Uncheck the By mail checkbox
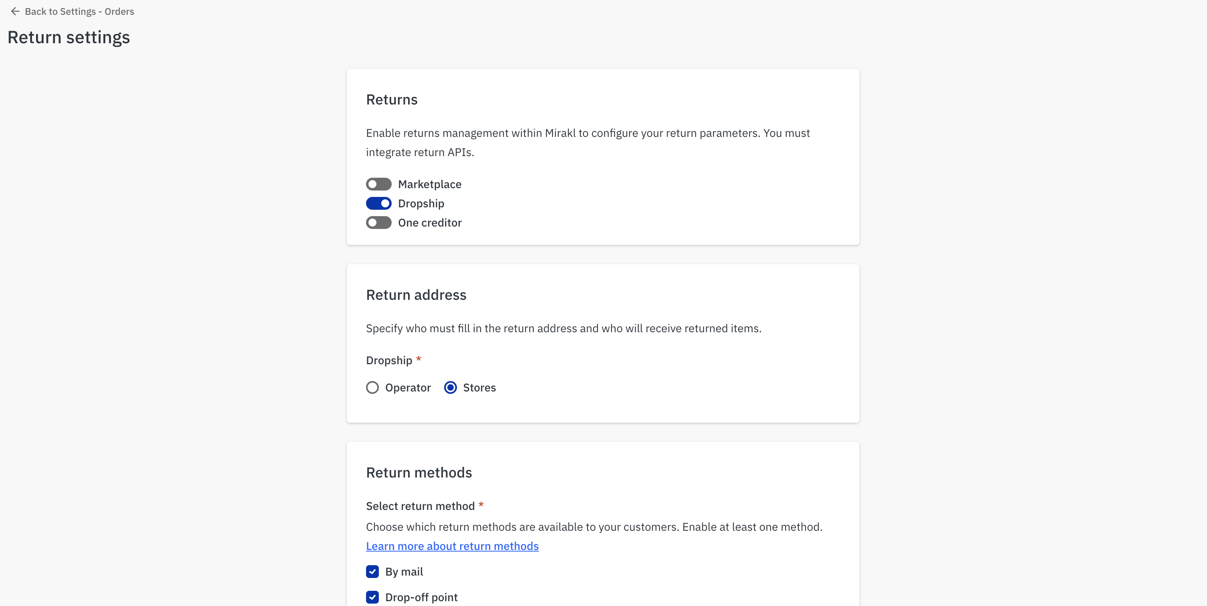The width and height of the screenshot is (1207, 606). pos(372,571)
